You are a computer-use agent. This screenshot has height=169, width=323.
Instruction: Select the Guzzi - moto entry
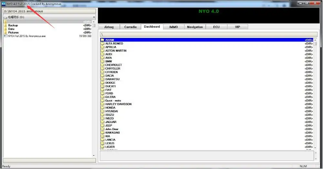[207, 101]
